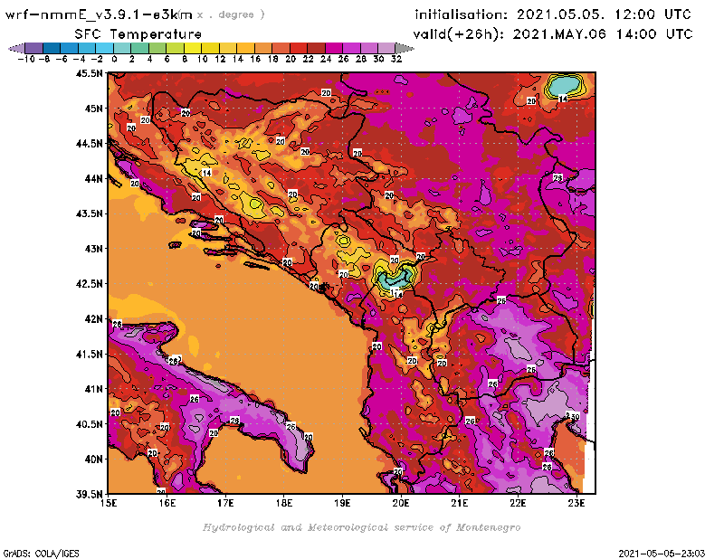
Task: Click the 19E longitude label
Action: coord(342,503)
